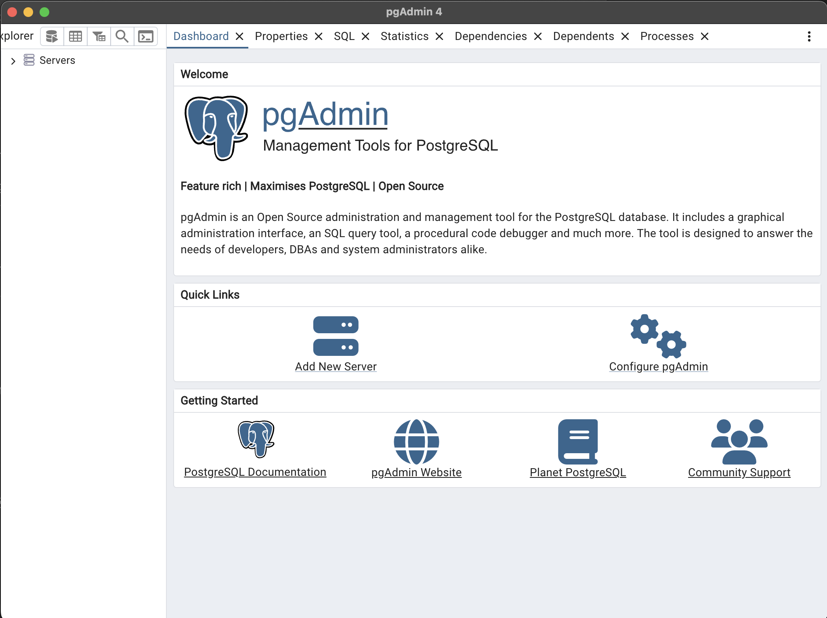Open the PostgreSQL Documentation link

coord(255,472)
